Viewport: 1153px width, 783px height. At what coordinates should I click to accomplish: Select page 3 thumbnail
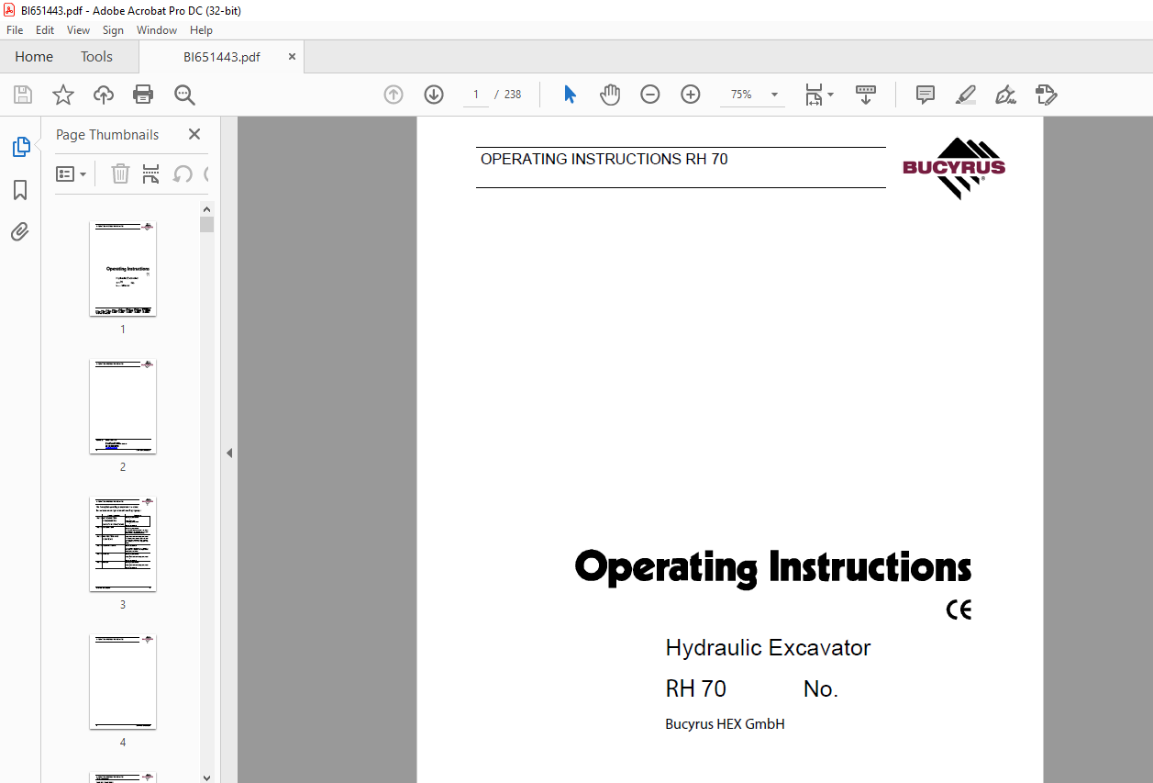click(x=123, y=544)
